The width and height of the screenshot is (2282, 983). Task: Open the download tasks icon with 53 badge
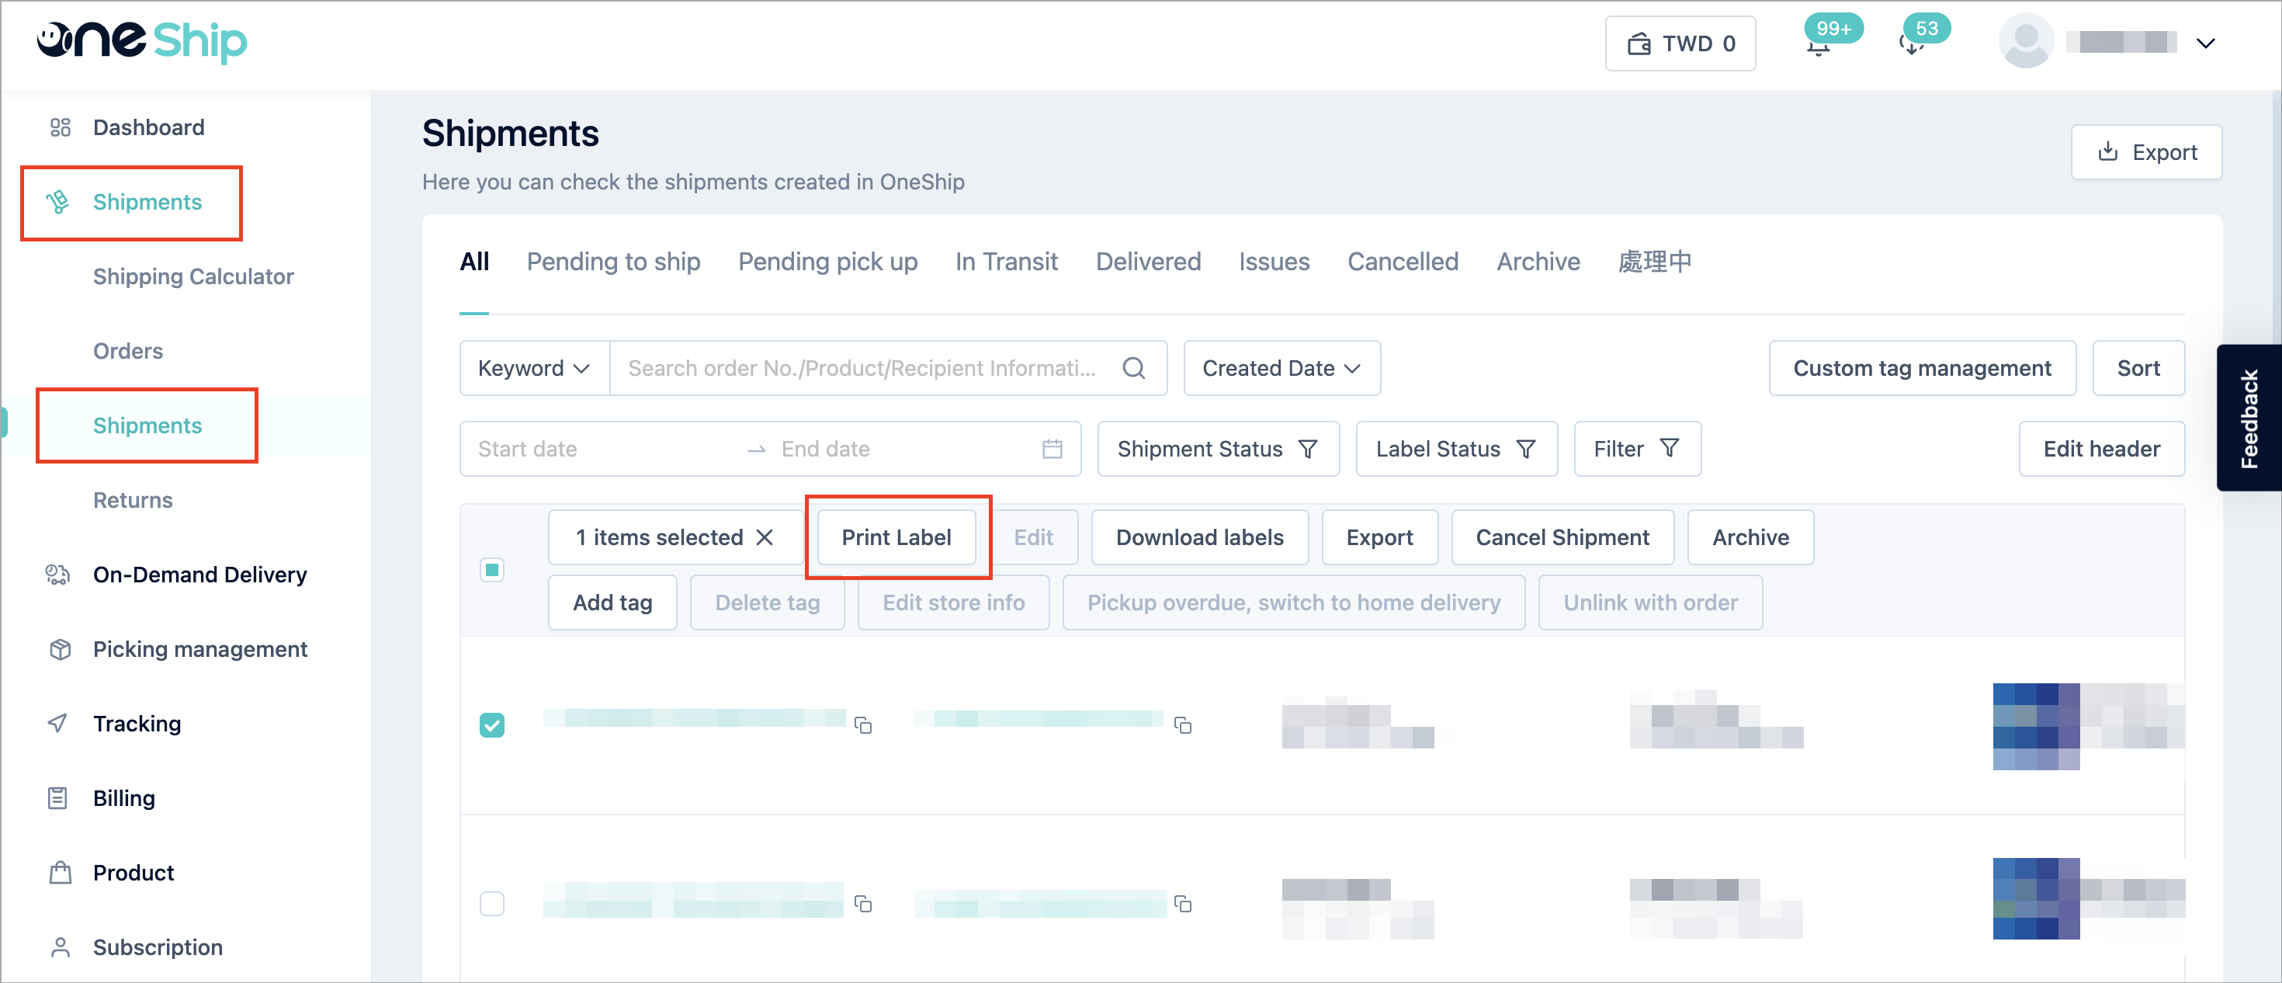(x=1913, y=43)
